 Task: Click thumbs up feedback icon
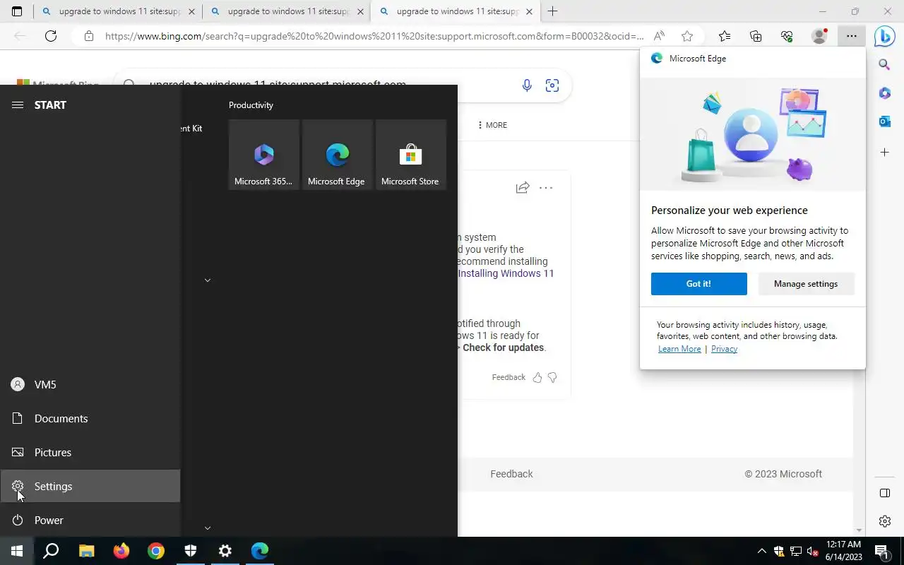(537, 377)
